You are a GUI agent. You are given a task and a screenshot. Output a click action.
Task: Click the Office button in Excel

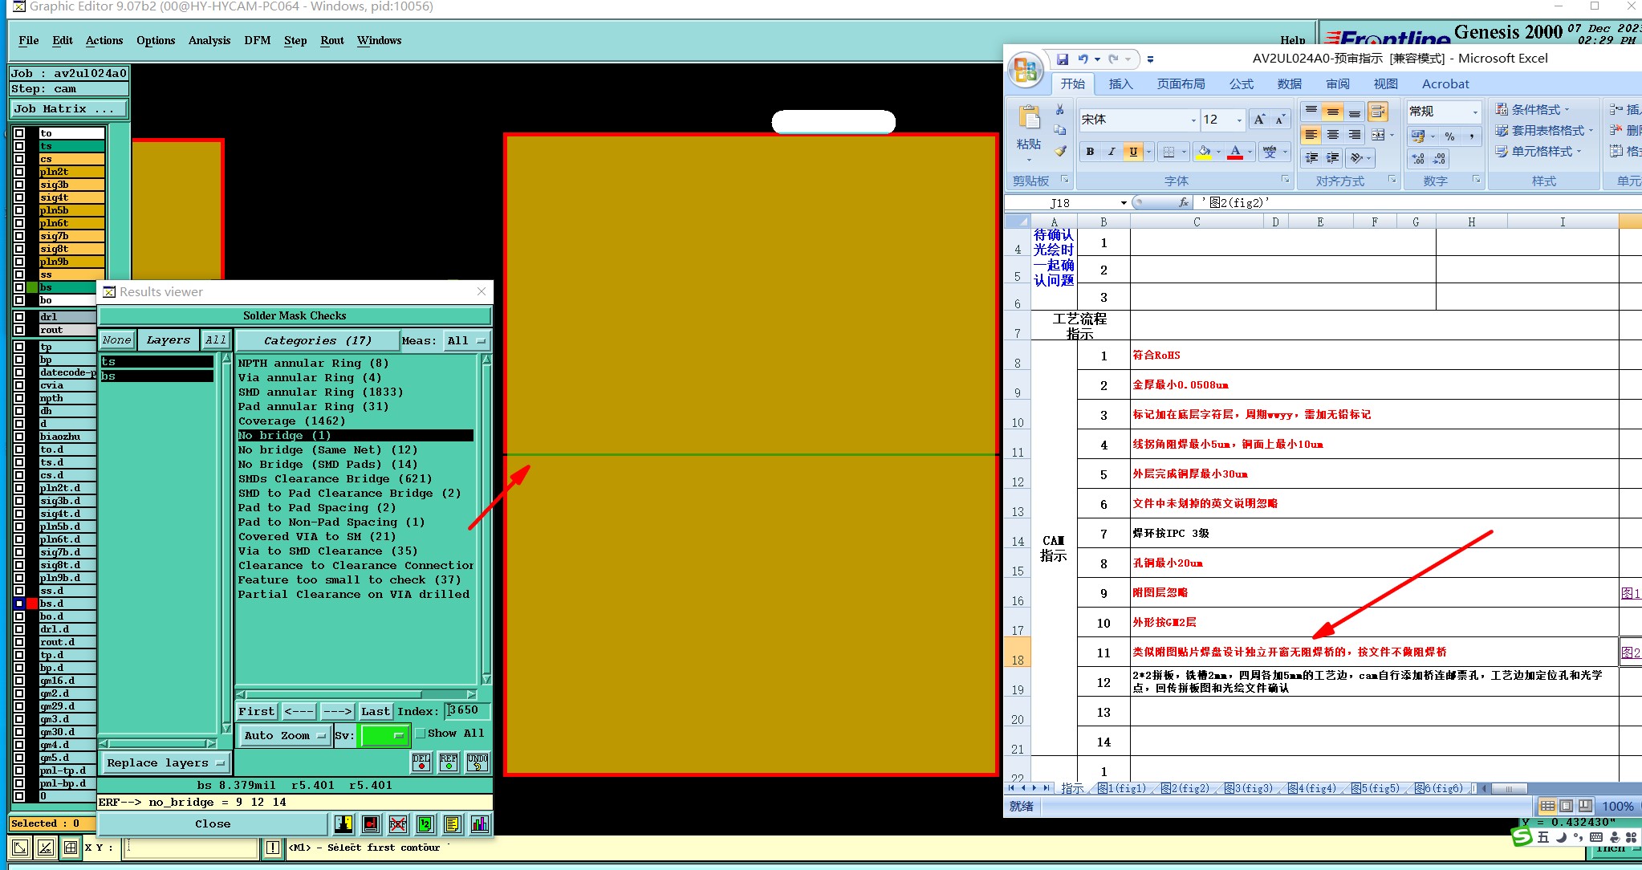1026,71
